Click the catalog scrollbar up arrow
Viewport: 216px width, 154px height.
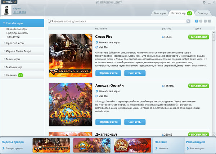coord(213,32)
